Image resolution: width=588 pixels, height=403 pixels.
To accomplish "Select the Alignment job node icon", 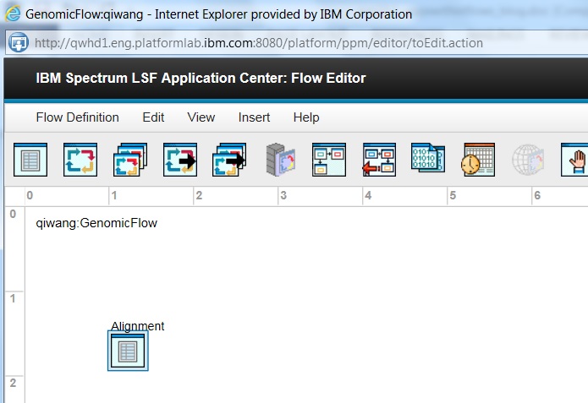I will 128,351.
